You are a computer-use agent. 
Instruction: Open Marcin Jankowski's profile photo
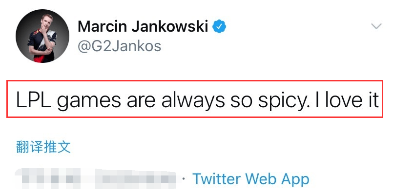(42, 36)
